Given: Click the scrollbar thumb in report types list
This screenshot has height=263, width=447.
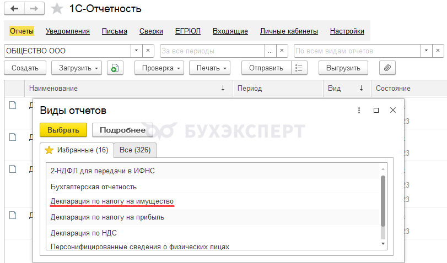Looking at the screenshot, I should (383, 201).
